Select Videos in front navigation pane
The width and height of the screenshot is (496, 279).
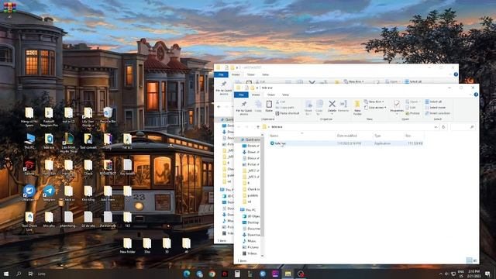pyautogui.click(x=250, y=253)
